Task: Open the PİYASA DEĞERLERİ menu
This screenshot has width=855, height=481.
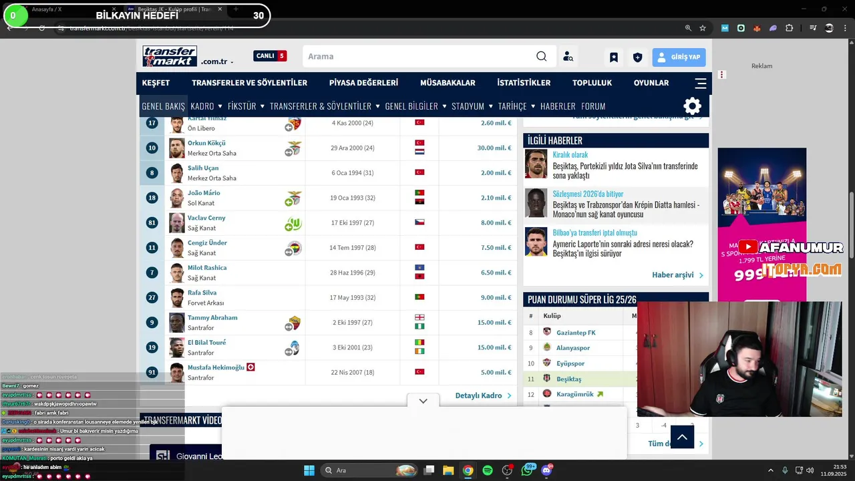Action: pos(363,83)
